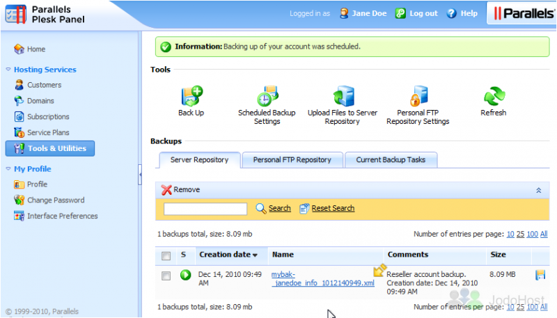Click the green status icon of backup row
557x318 pixels.
(x=185, y=275)
